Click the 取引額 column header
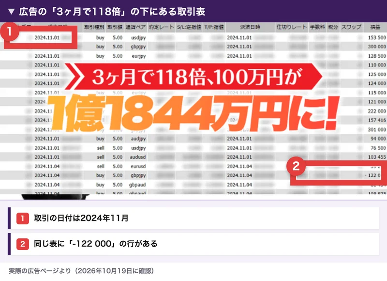The image size is (387, 281). click(115, 27)
